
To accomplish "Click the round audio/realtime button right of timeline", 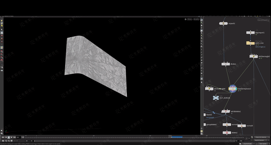I will 247,138.
